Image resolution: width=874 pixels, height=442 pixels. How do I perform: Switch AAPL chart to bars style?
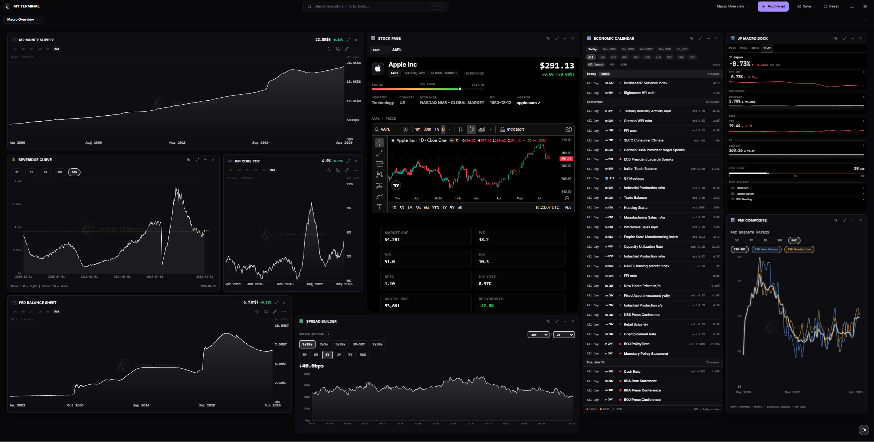[x=461, y=129]
